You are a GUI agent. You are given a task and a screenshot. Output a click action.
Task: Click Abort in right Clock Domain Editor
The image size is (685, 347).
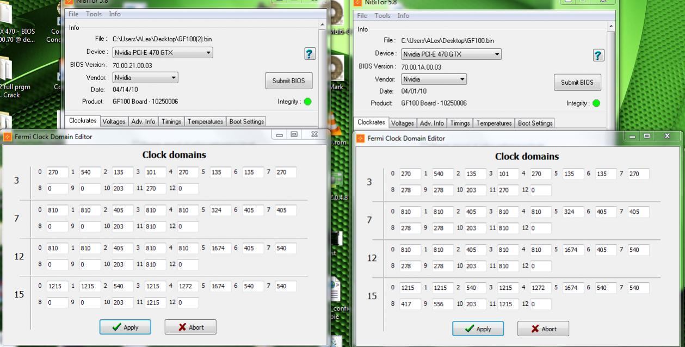point(544,329)
